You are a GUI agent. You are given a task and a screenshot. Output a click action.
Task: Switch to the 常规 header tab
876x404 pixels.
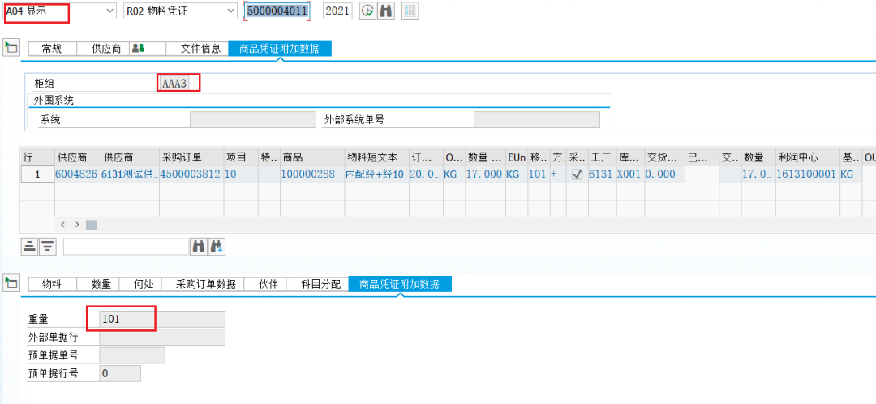click(52, 49)
